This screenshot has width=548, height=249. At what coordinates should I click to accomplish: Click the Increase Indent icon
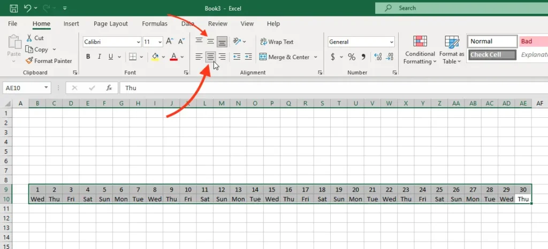[248, 57]
